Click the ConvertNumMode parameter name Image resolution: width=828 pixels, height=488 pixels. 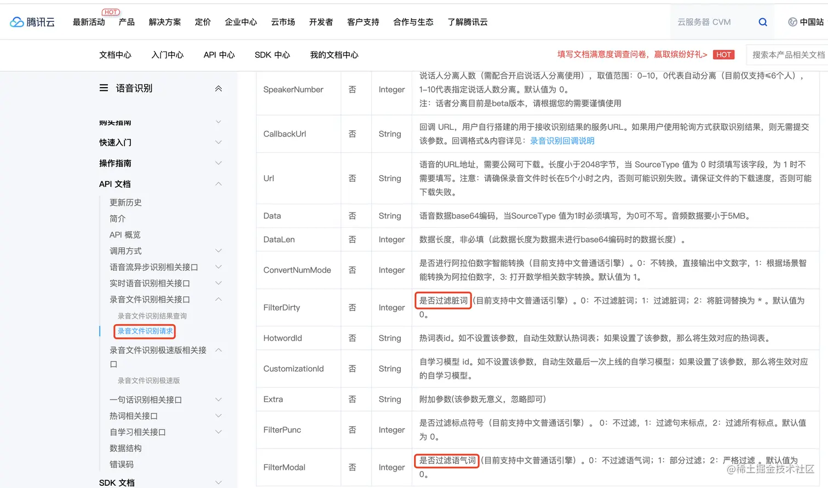pos(297,270)
